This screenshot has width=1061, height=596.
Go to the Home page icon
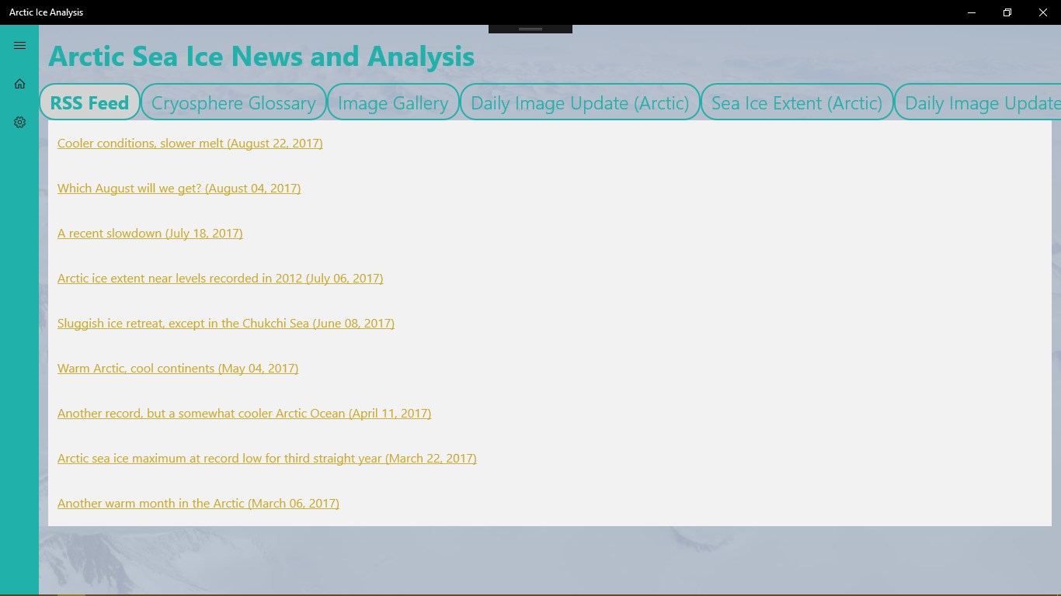click(x=19, y=84)
